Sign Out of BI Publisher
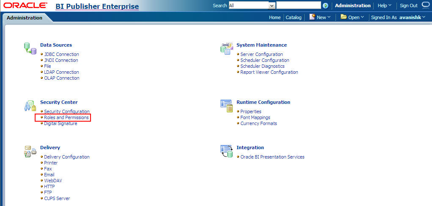The height and width of the screenshot is (206, 432). pos(409,6)
